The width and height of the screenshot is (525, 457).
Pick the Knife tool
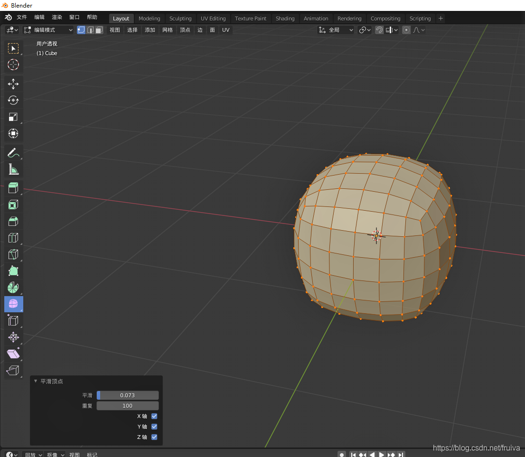point(13,254)
